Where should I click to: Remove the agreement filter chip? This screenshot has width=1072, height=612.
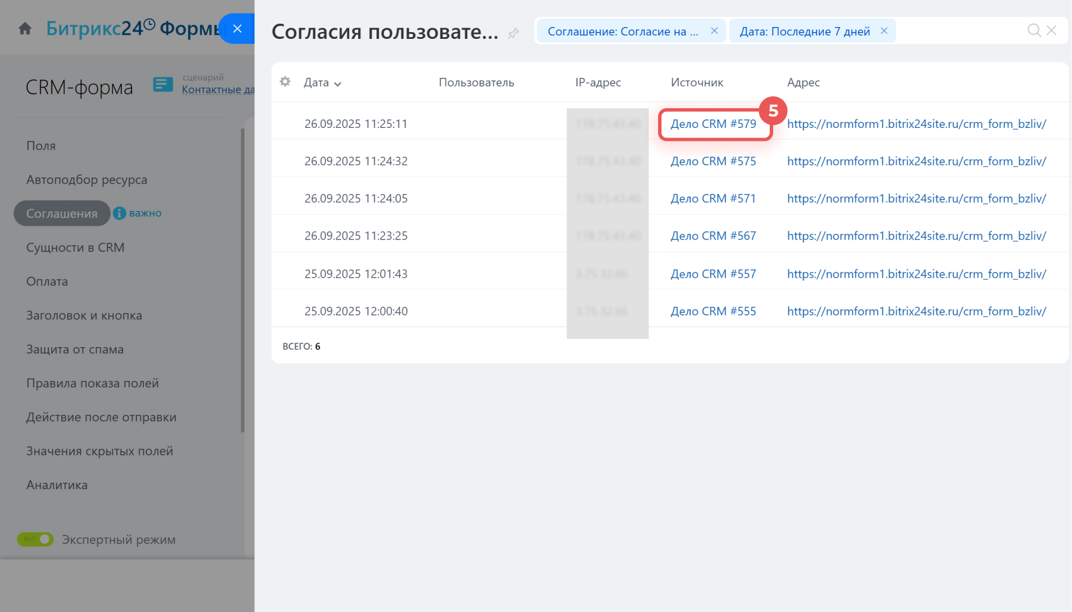pos(714,31)
